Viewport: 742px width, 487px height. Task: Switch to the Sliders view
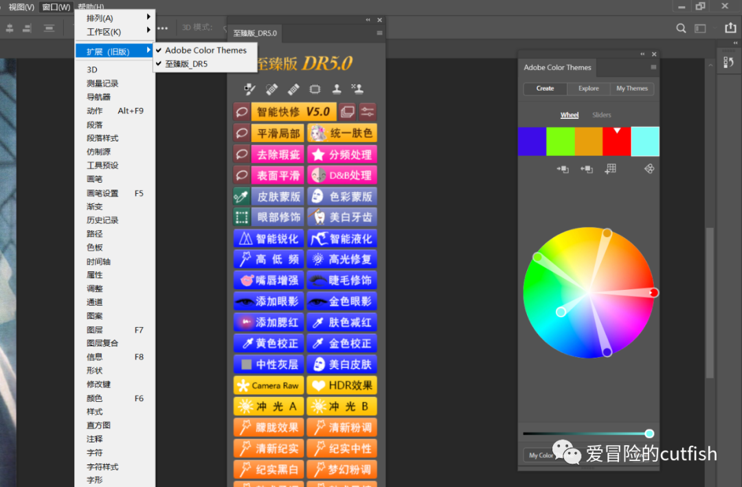pos(601,115)
